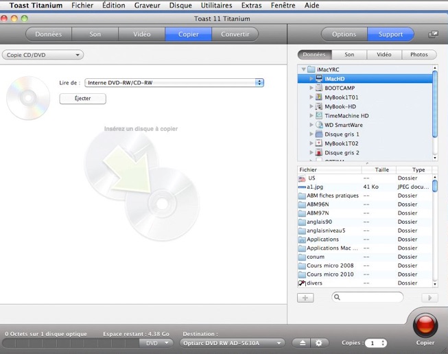Switch to the Son main tab
Image resolution: width=448 pixels, height=354 pixels.
pyautogui.click(x=95, y=34)
